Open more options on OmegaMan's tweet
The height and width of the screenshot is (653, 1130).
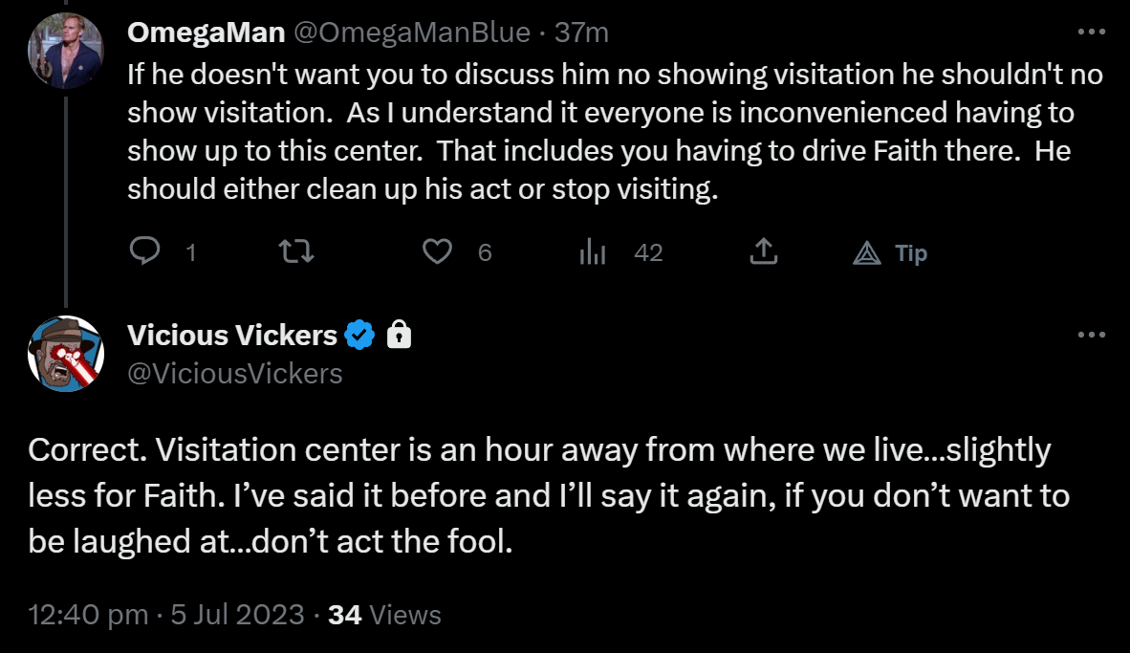(1091, 32)
